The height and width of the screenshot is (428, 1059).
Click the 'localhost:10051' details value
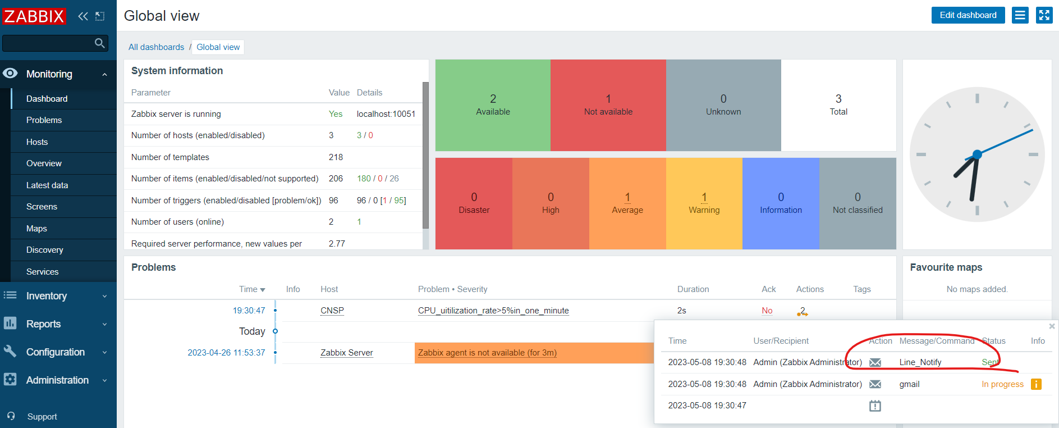[386, 114]
